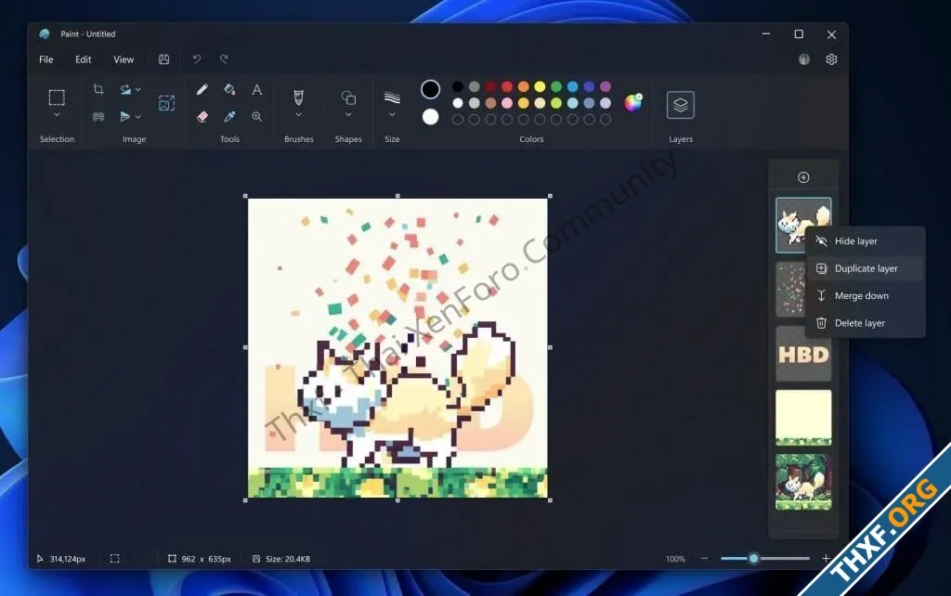Choose Duplicate layer from context menu

tap(865, 268)
